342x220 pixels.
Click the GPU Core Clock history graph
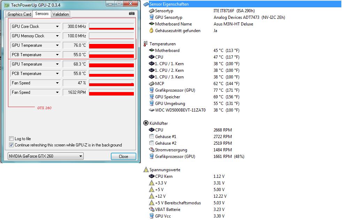[x=112, y=26]
